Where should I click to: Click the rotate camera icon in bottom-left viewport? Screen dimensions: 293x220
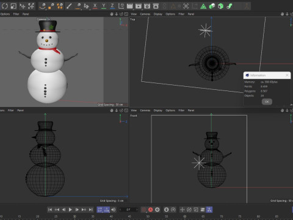pos(121,111)
